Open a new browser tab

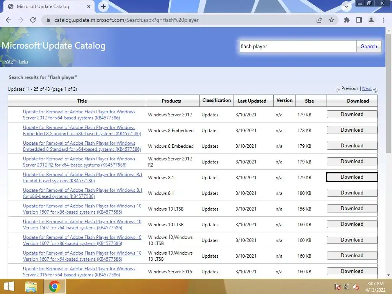(103, 7)
